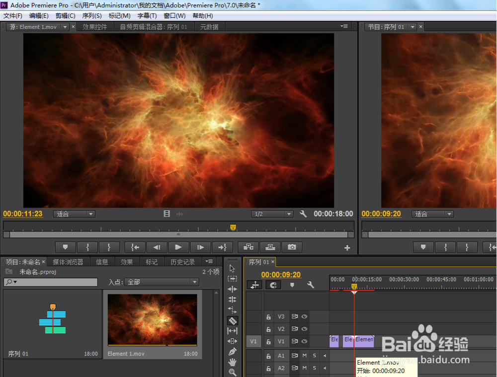Step forward one frame in Source monitor
The width and height of the screenshot is (497, 377).
coord(200,247)
